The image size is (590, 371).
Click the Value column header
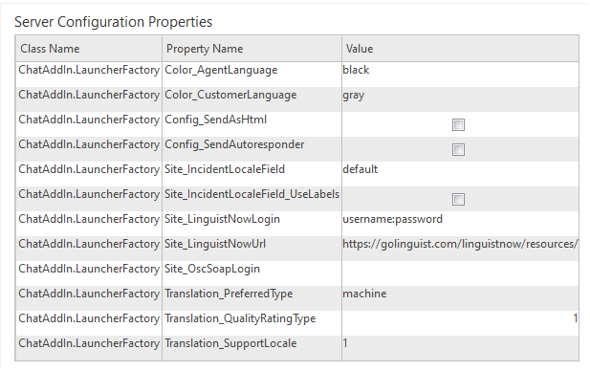coord(460,49)
